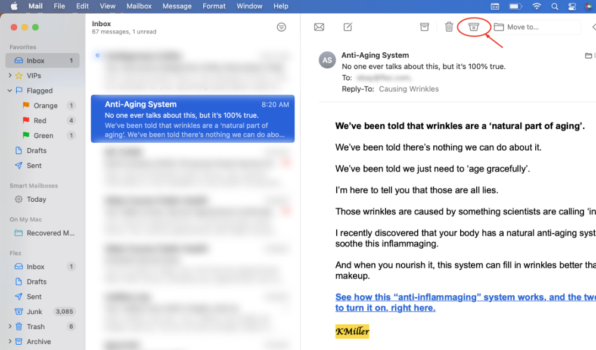Image resolution: width=596 pixels, height=350 pixels.
Task: Open the Today smart mailbox
Action: 37,199
